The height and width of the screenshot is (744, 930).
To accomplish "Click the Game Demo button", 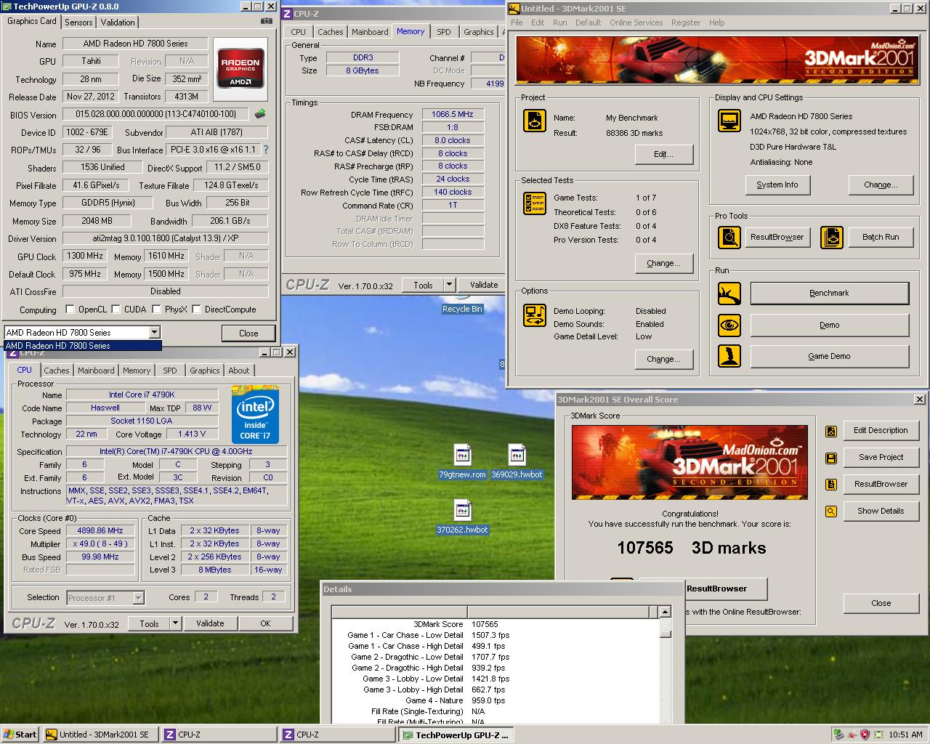I will pyautogui.click(x=829, y=356).
